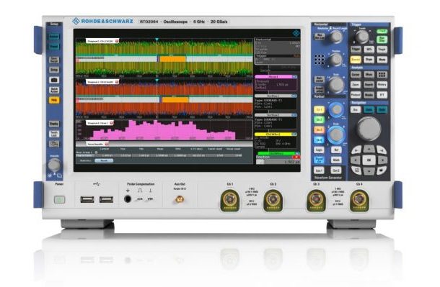Click the blue Reset button in results table
The image size is (440, 287).
pos(104,161)
